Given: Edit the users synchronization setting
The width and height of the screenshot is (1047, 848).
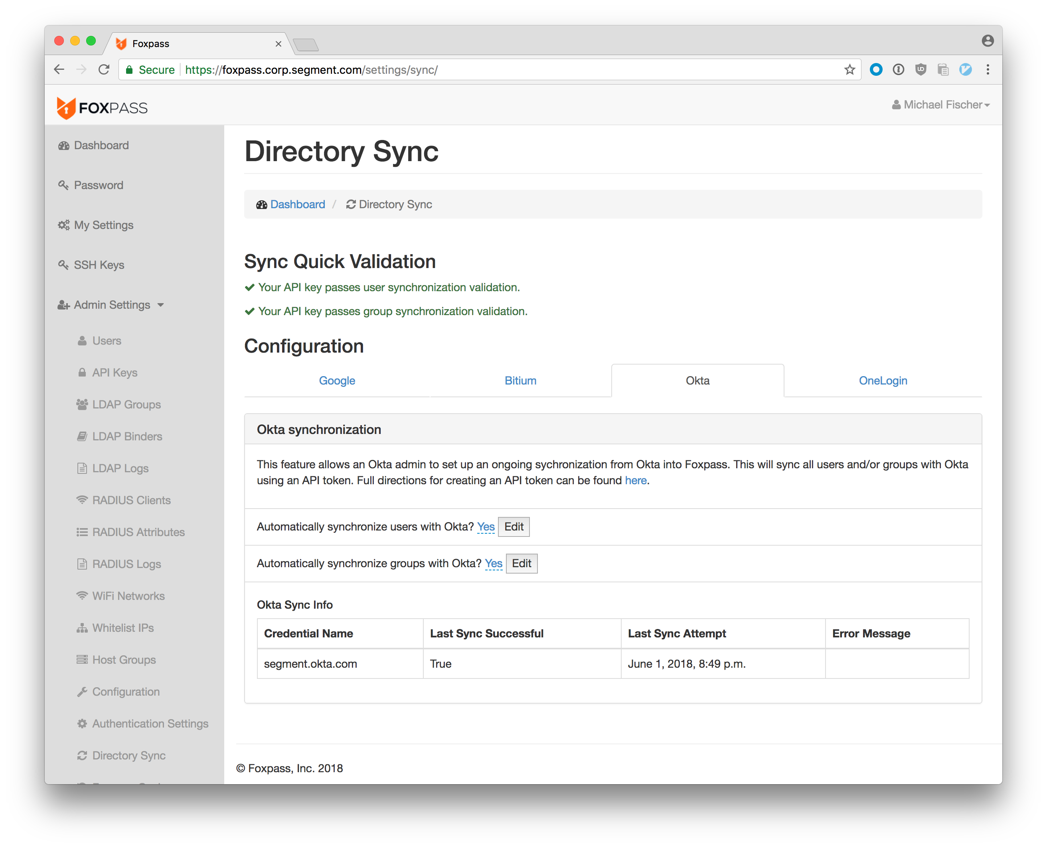Looking at the screenshot, I should point(514,527).
